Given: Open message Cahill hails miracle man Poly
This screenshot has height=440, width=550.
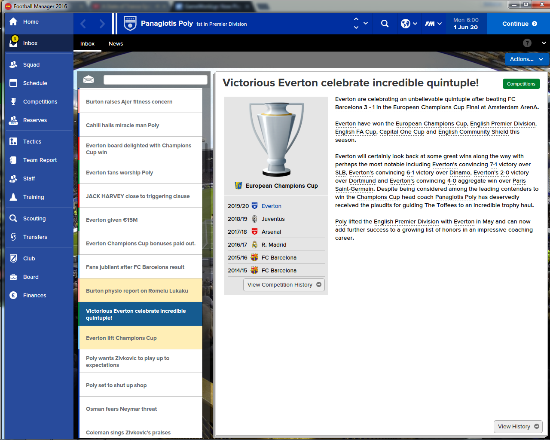Looking at the screenshot, I should coord(140,125).
